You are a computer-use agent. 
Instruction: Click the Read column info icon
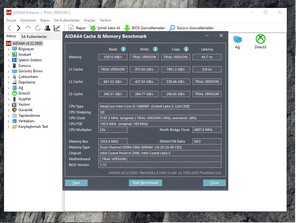tap(123, 49)
